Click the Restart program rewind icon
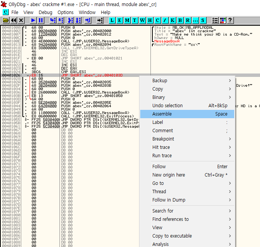This screenshot has width=260, height=247. (x=14, y=20)
